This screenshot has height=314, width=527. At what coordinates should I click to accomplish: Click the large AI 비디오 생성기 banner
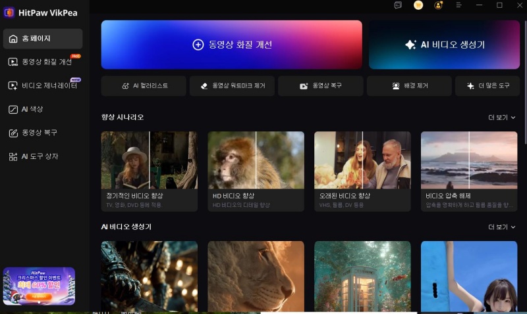click(444, 45)
